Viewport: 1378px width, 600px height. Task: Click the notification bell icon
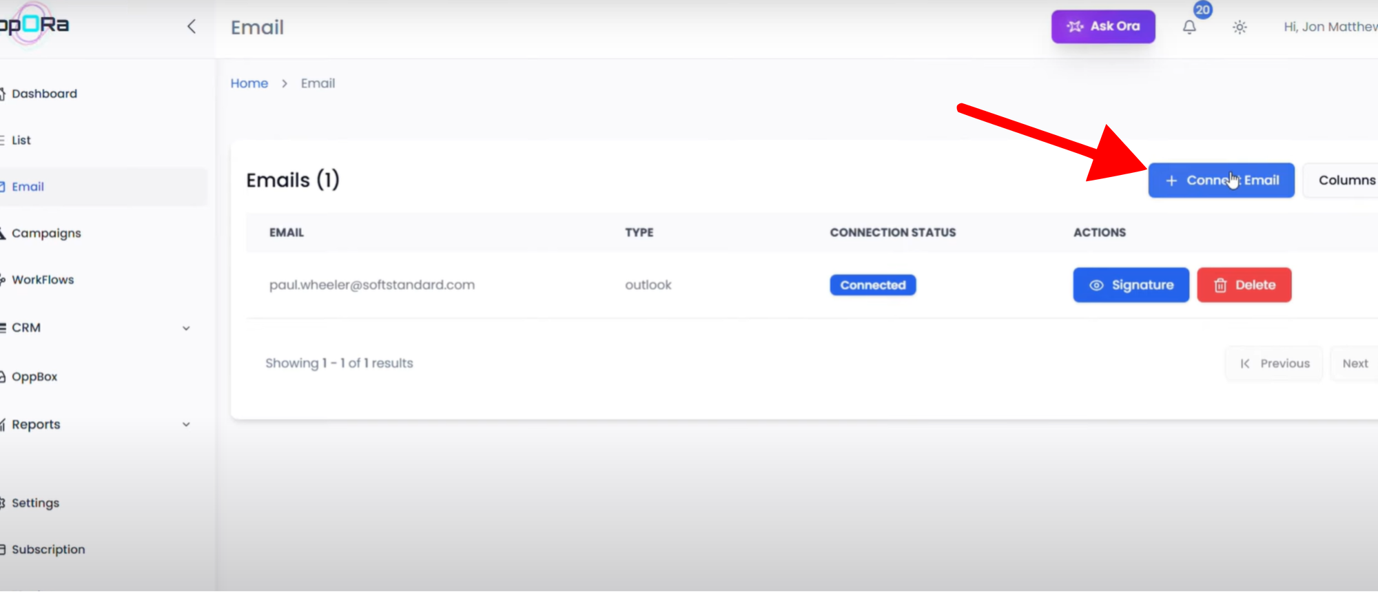tap(1189, 28)
